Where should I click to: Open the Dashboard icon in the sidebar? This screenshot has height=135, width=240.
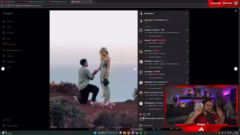4,61
